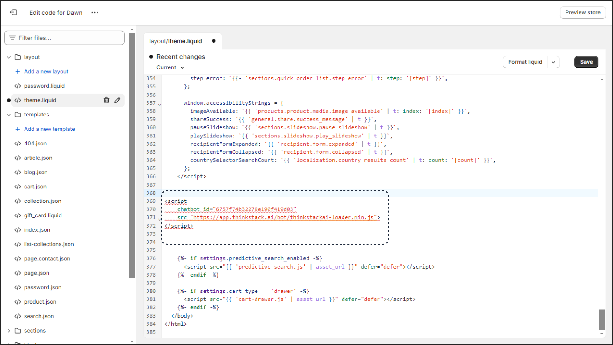Screen dimensions: 613x345
Task: Click the Preview store button
Action: [x=583, y=12]
